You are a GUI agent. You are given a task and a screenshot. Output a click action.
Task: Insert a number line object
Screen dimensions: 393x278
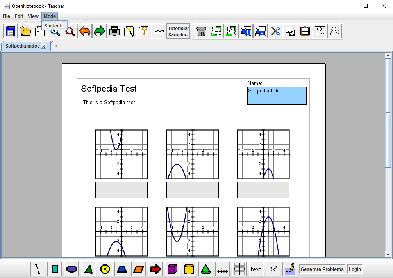pos(223,269)
